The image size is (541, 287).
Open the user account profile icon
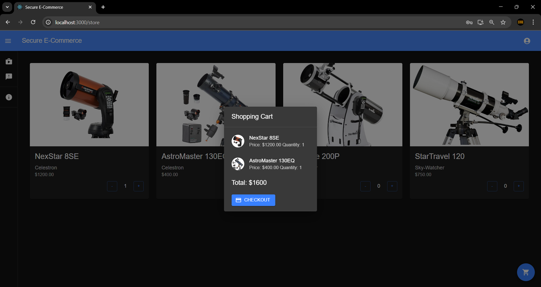pyautogui.click(x=527, y=41)
